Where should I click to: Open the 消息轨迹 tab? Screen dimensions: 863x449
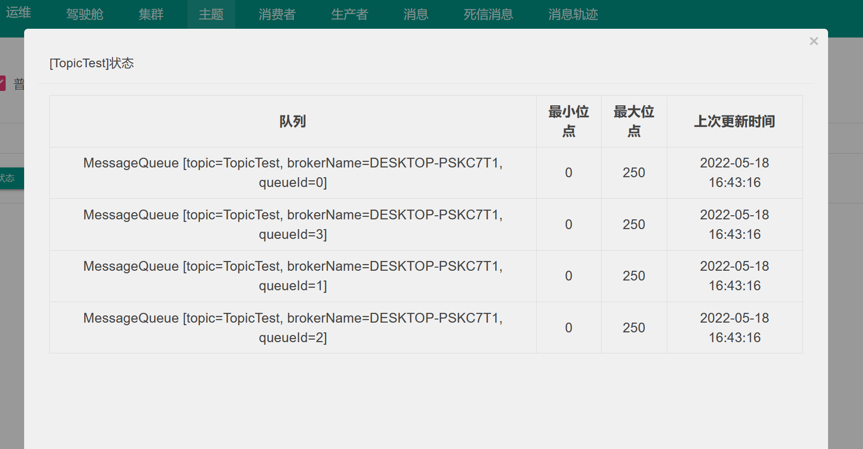point(573,14)
